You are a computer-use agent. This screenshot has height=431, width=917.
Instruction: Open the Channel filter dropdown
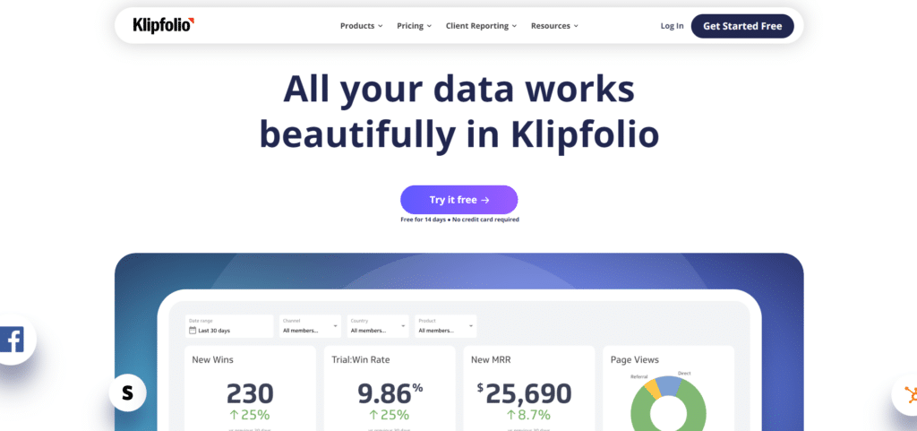[310, 325]
